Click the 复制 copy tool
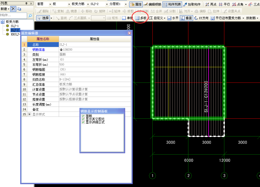The width and height of the screenshot is (260, 187). (x=58, y=11)
